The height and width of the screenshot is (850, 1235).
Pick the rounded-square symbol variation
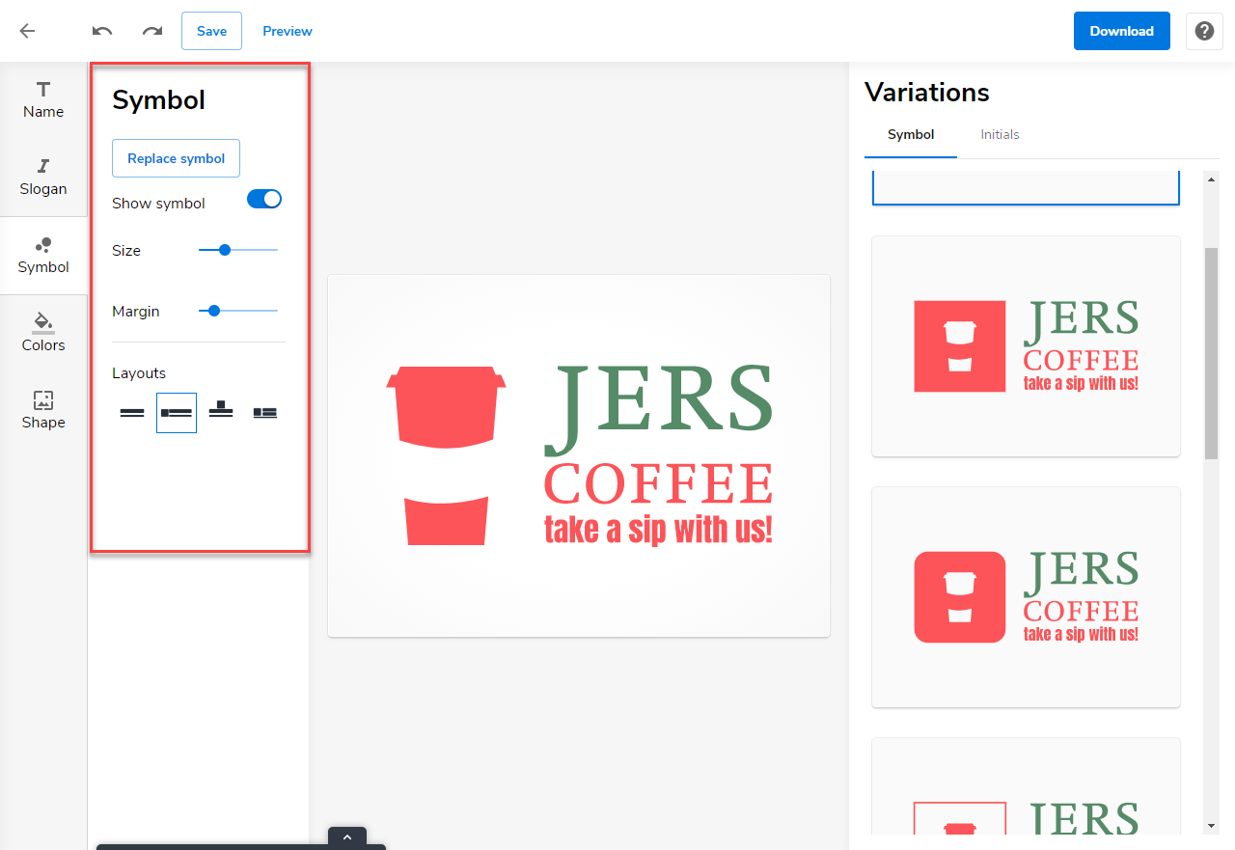pyautogui.click(x=1026, y=597)
